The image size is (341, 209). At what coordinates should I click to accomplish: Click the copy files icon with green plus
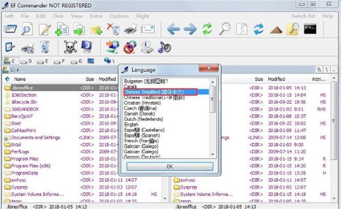(62, 29)
